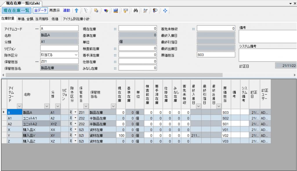Click the 現在在庫 column header
The image size is (297, 171).
coord(121,94)
